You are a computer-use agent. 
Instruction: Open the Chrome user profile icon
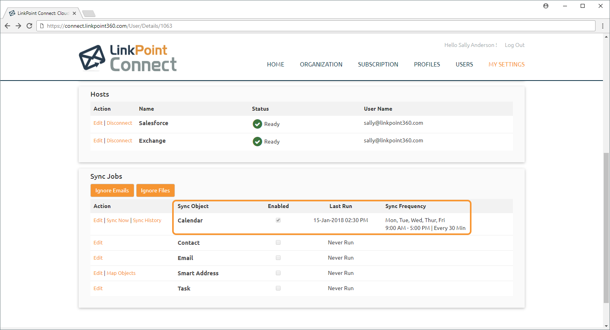(x=546, y=6)
